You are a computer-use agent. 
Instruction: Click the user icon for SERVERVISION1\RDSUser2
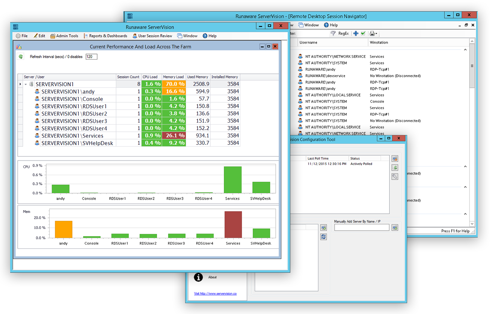[37, 114]
